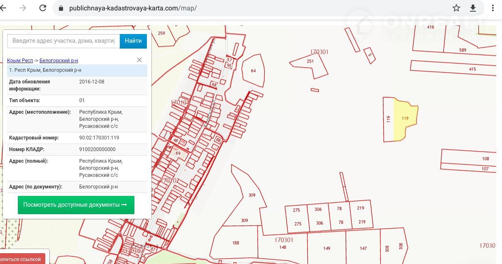Close the parcel info panel with X

[x=139, y=60]
